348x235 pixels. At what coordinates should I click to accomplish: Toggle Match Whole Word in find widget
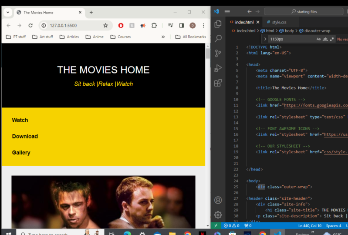point(325,39)
